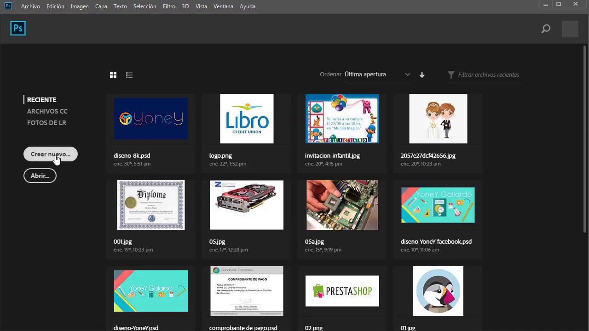The width and height of the screenshot is (589, 331).
Task: Open the Filtro menu
Action: coord(169,6)
